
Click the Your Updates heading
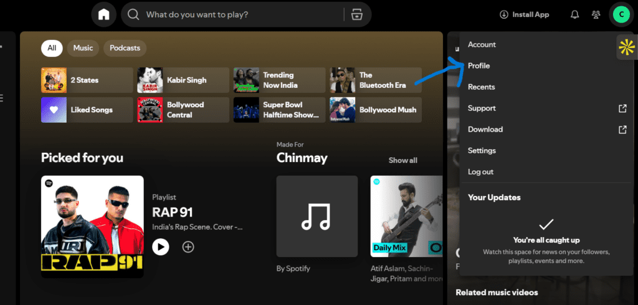click(494, 198)
